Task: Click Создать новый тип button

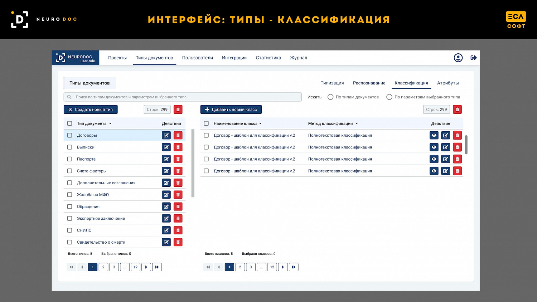Action: [x=91, y=109]
